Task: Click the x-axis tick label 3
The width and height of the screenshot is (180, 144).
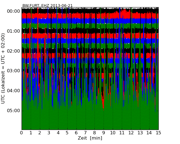Action: (49, 133)
